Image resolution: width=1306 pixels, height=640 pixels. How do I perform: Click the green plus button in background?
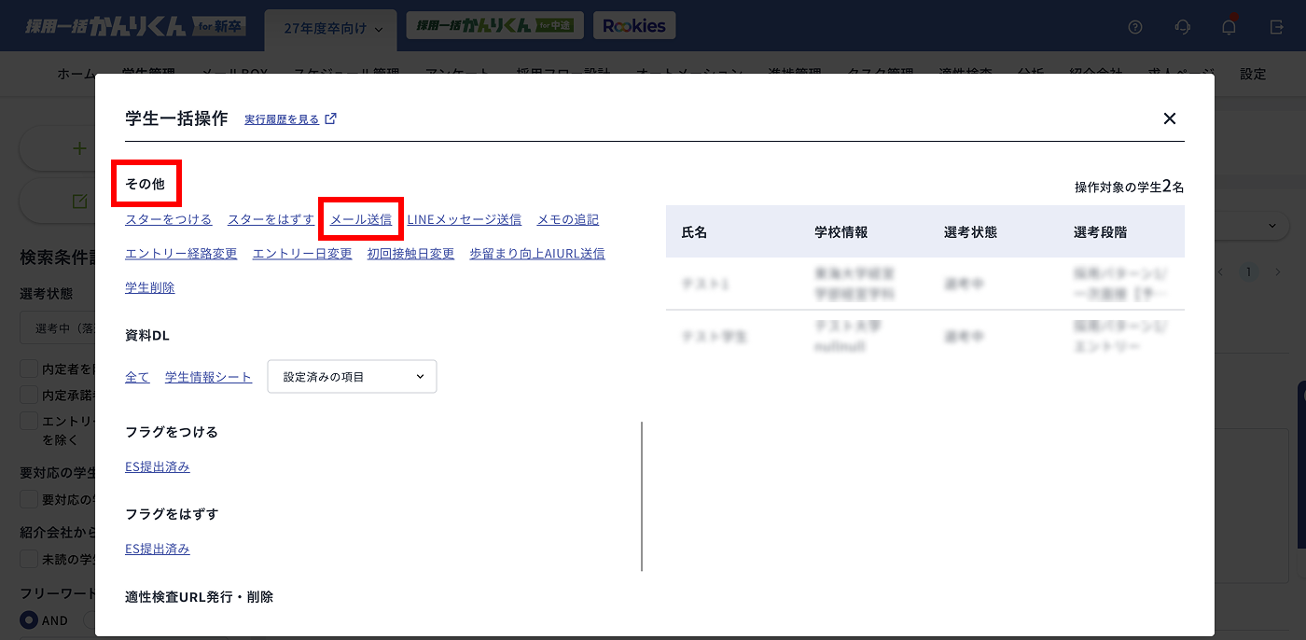click(x=79, y=147)
